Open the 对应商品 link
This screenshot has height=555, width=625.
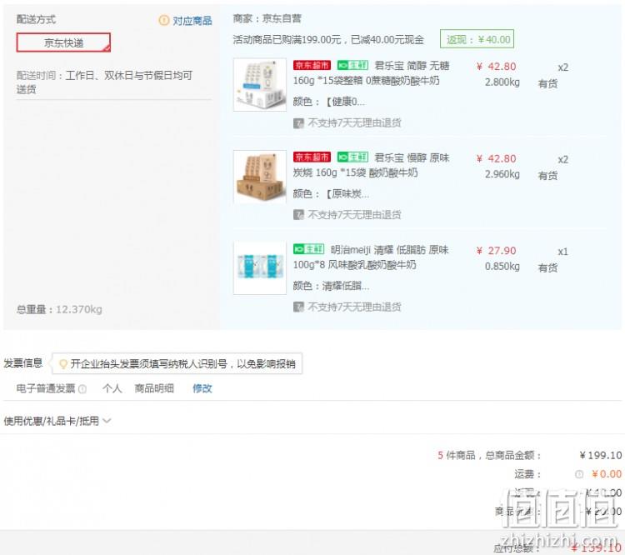(192, 21)
